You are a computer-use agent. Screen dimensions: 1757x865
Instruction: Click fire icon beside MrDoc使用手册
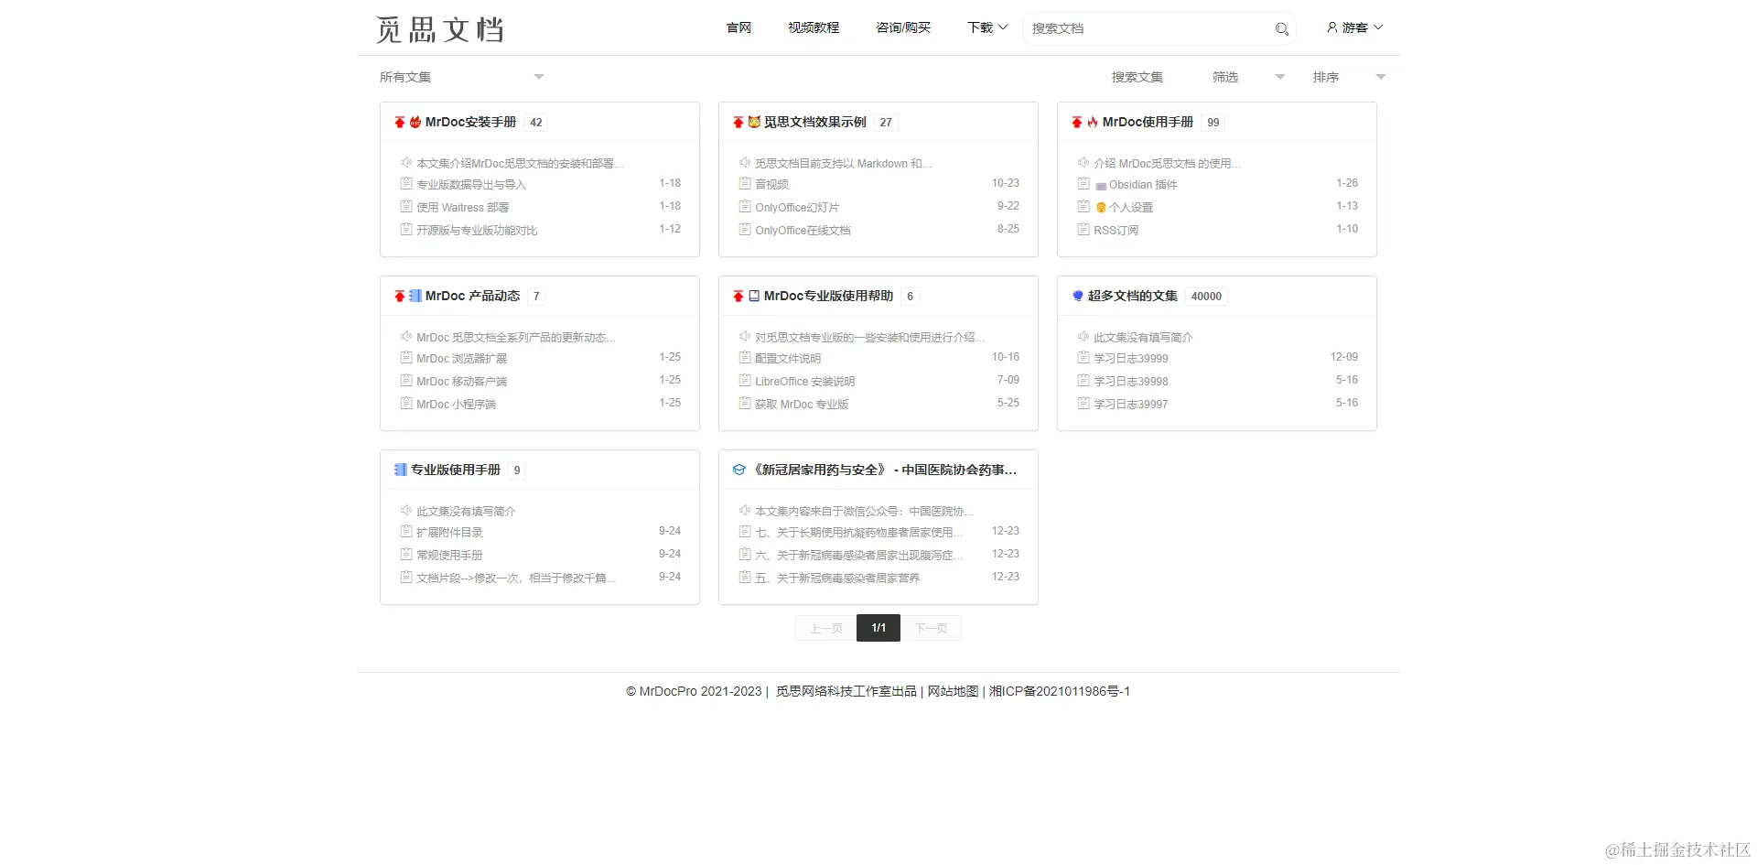point(1093,122)
